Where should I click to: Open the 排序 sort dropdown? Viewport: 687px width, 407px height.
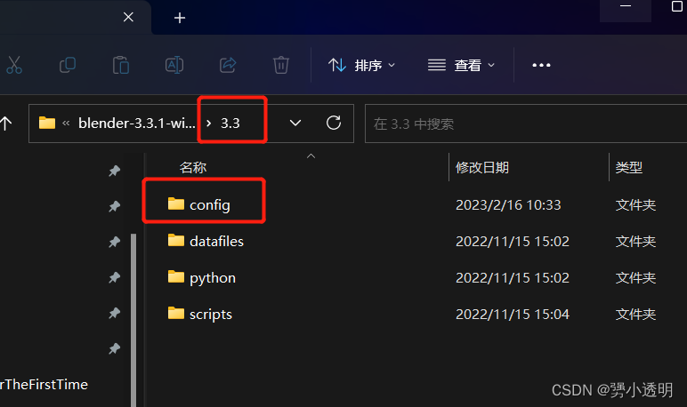click(x=362, y=65)
